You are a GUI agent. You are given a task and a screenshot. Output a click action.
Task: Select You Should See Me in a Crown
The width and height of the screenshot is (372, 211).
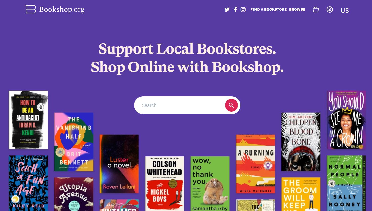[x=346, y=120]
